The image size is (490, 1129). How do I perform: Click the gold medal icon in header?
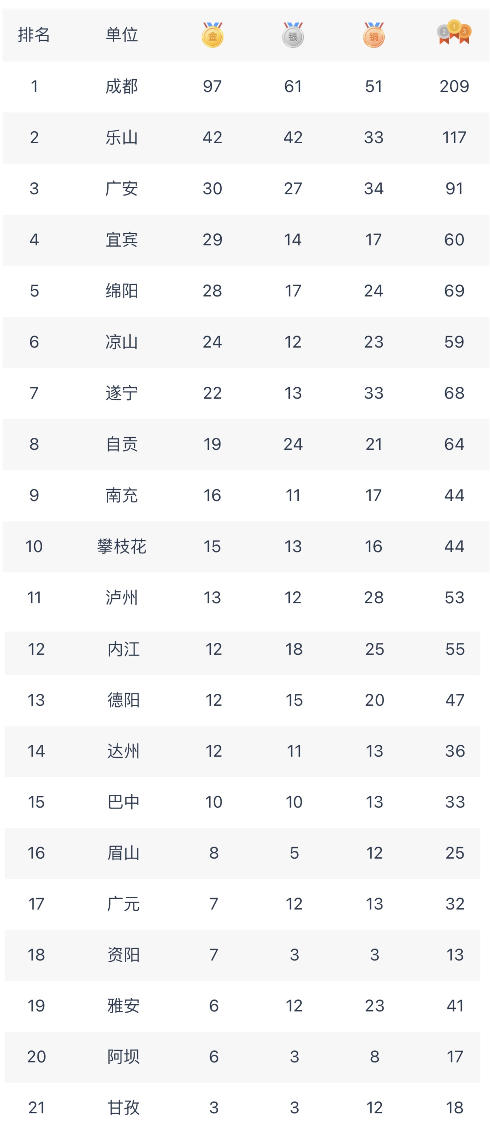coord(212,35)
